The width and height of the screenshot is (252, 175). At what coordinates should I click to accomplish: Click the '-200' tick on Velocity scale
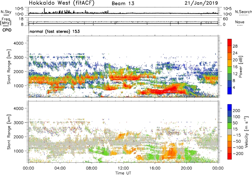(x=238, y=154)
